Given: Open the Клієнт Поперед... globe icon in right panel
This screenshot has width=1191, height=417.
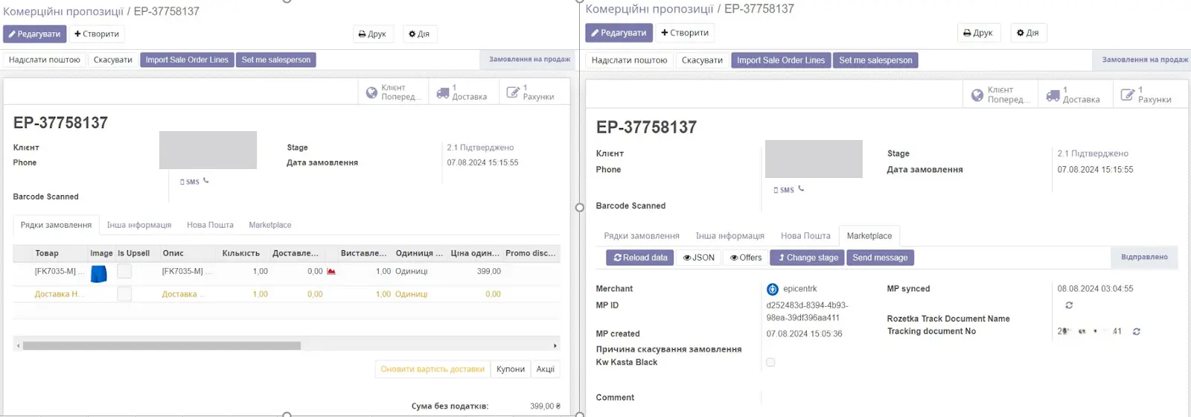Looking at the screenshot, I should 977,95.
